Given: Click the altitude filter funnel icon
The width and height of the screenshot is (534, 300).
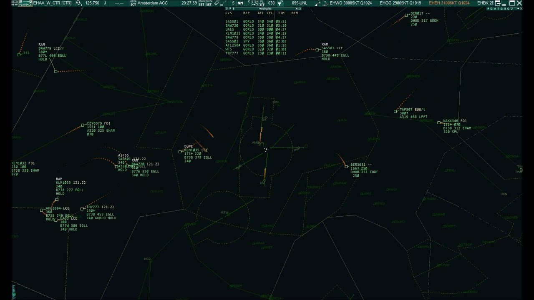Looking at the screenshot, I should click(x=280, y=3).
